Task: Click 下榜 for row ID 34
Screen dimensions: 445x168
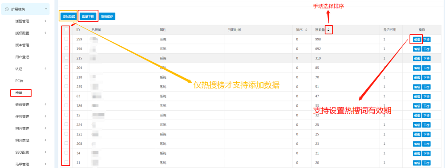Action: [x=426, y=153]
